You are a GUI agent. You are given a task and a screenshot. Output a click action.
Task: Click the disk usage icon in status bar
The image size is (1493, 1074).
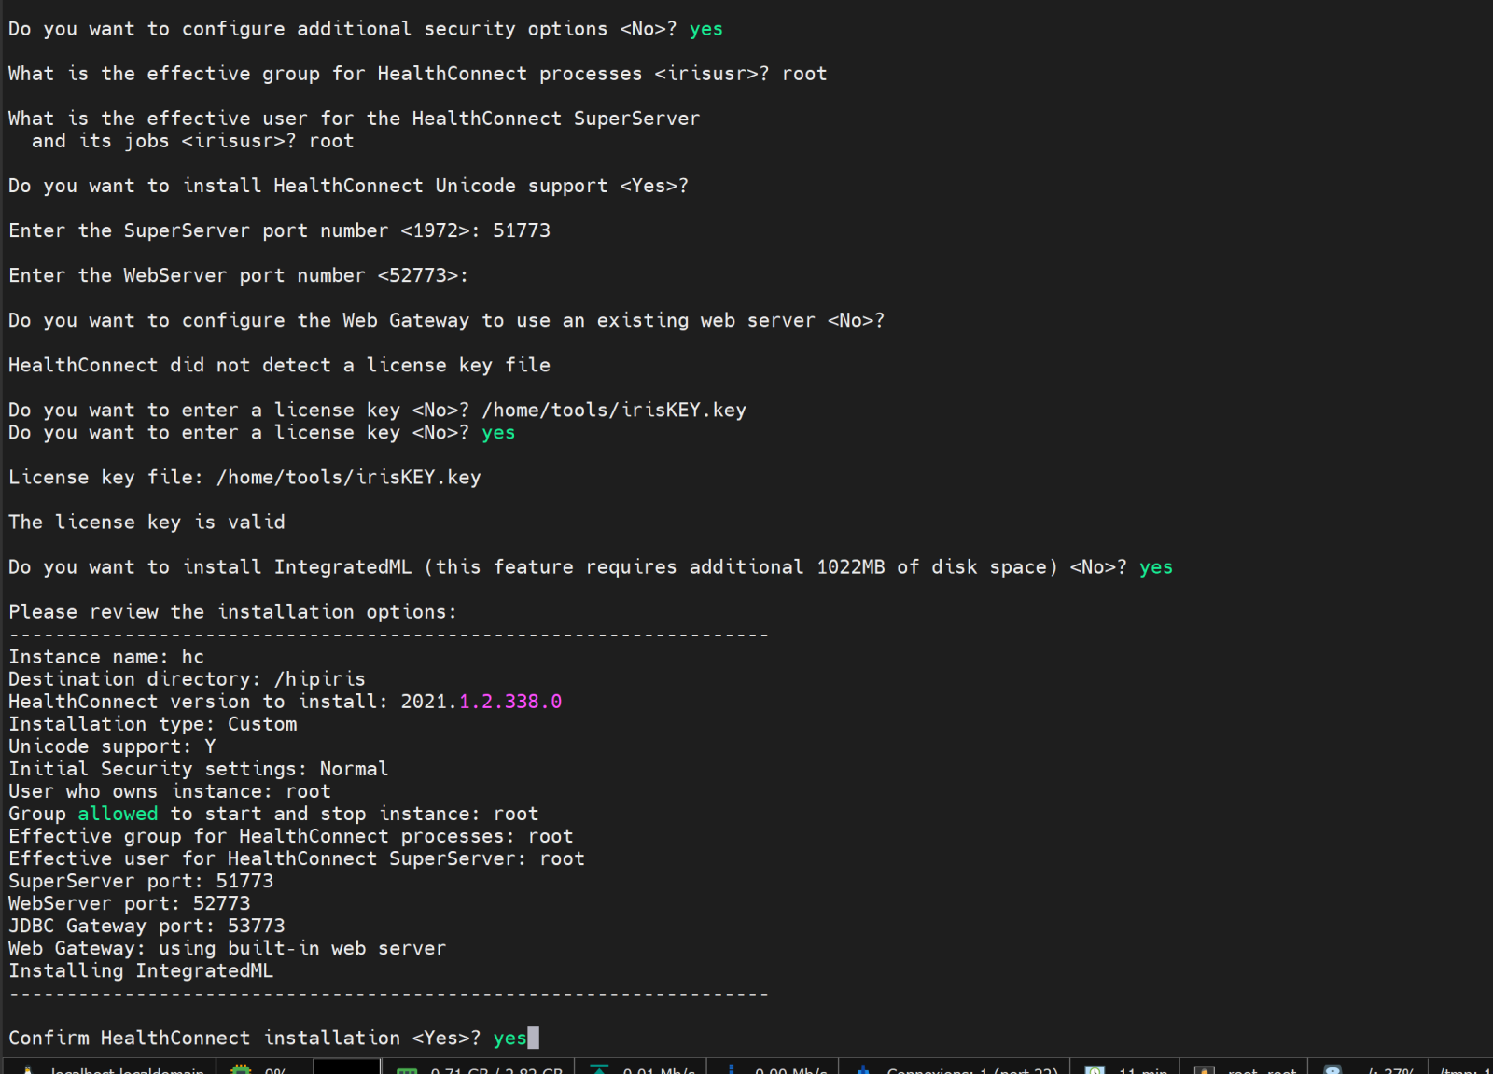[1333, 1069]
